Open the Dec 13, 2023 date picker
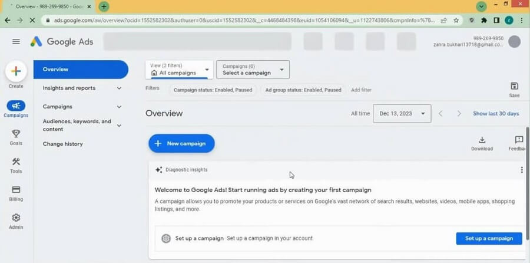The width and height of the screenshot is (530, 263). [402, 113]
